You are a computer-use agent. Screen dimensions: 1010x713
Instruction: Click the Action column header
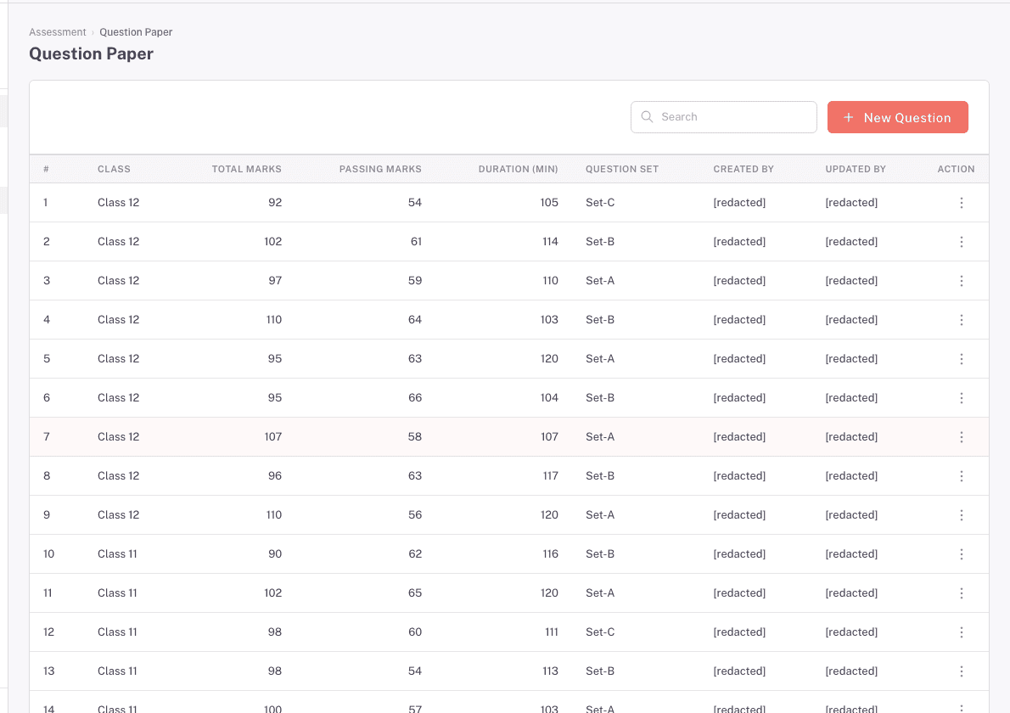956,169
